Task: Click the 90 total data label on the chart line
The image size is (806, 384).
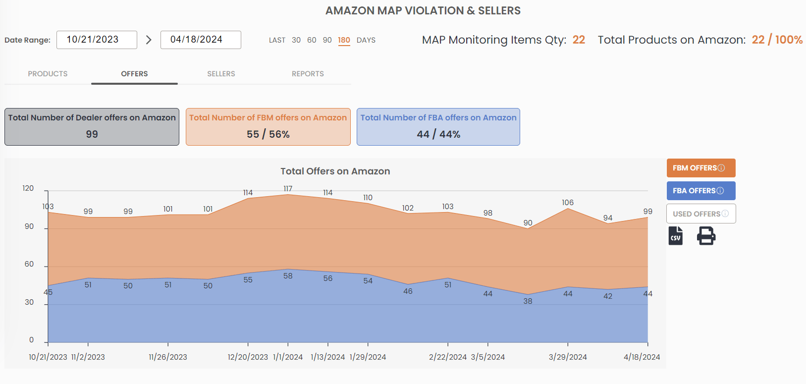Action: [x=528, y=223]
